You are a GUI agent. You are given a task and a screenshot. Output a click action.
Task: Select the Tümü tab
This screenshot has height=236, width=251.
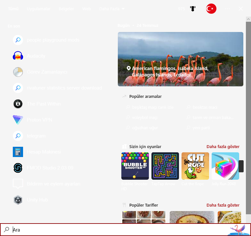[x=13, y=9]
